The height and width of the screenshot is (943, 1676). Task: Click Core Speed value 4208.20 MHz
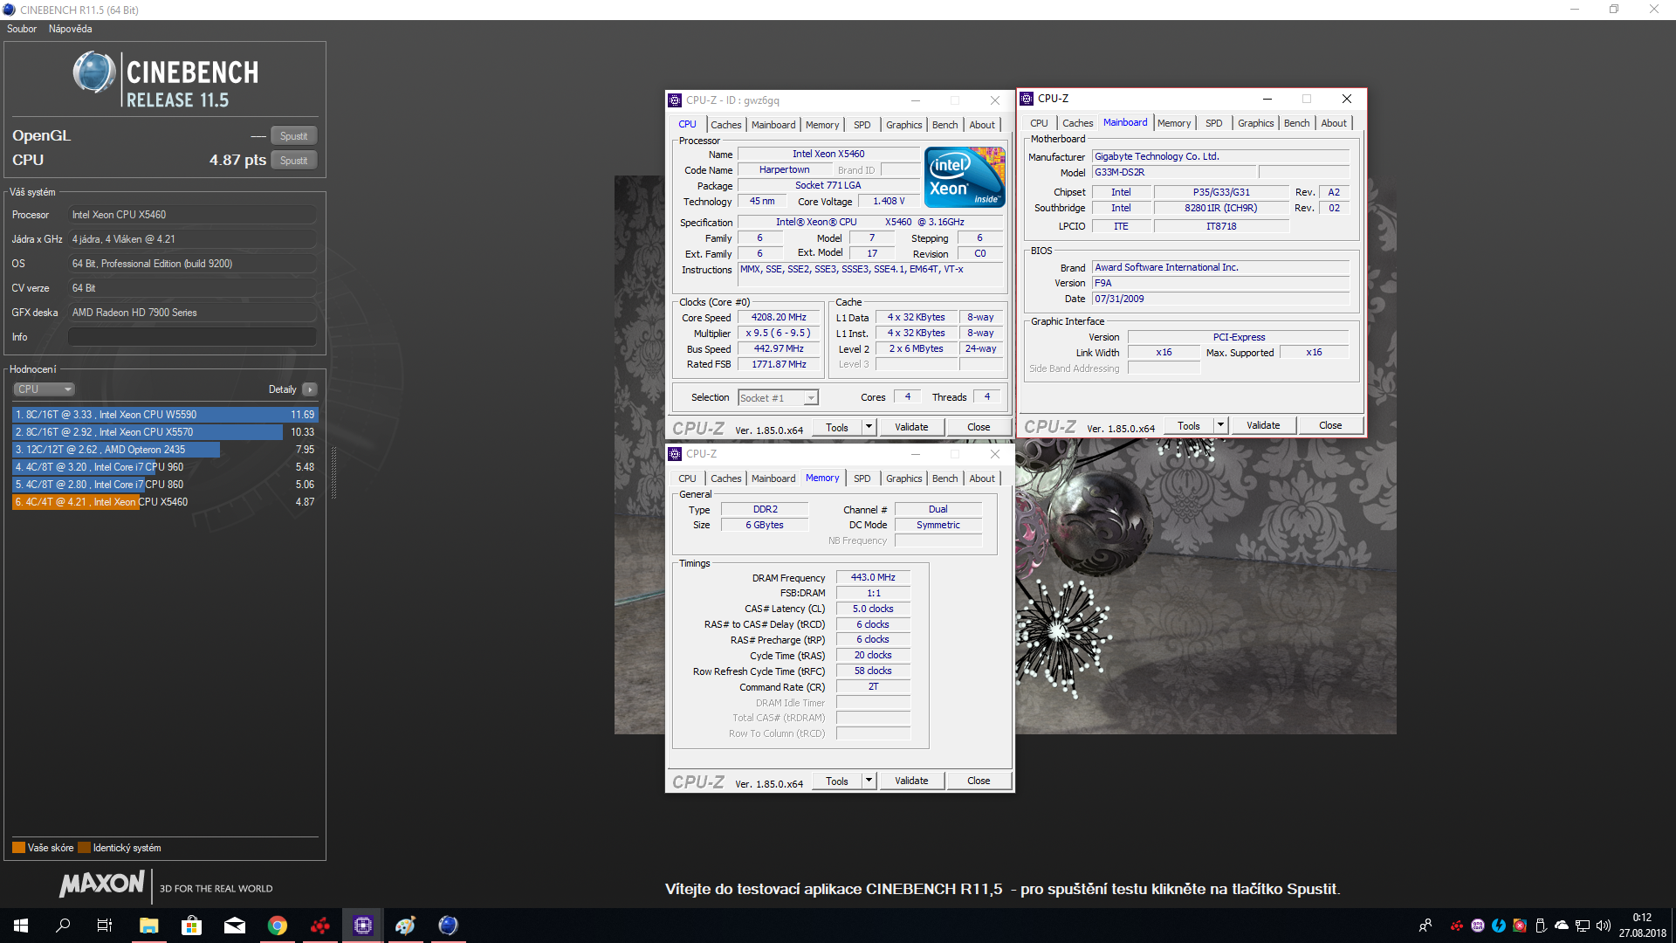click(x=779, y=318)
